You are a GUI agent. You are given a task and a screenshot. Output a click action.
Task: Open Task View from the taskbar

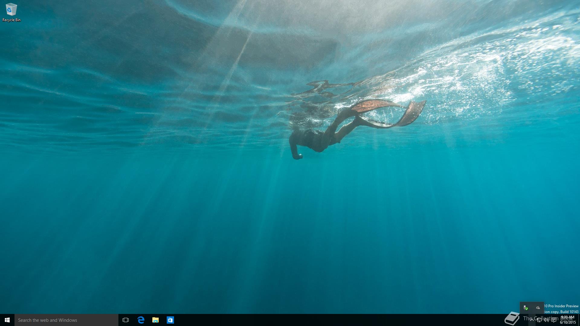pyautogui.click(x=126, y=320)
